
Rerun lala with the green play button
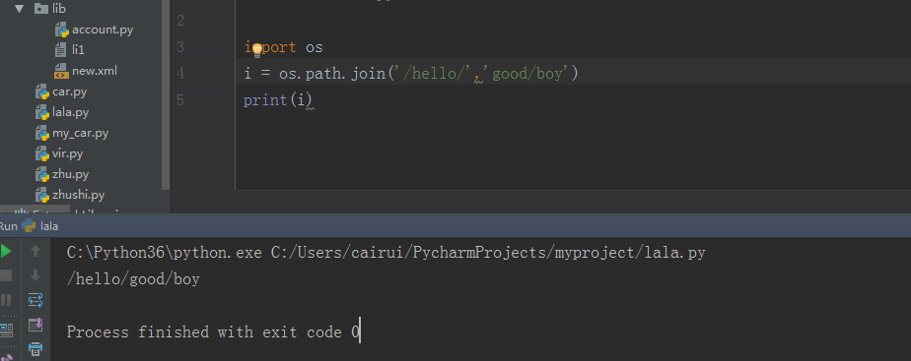click(5, 251)
